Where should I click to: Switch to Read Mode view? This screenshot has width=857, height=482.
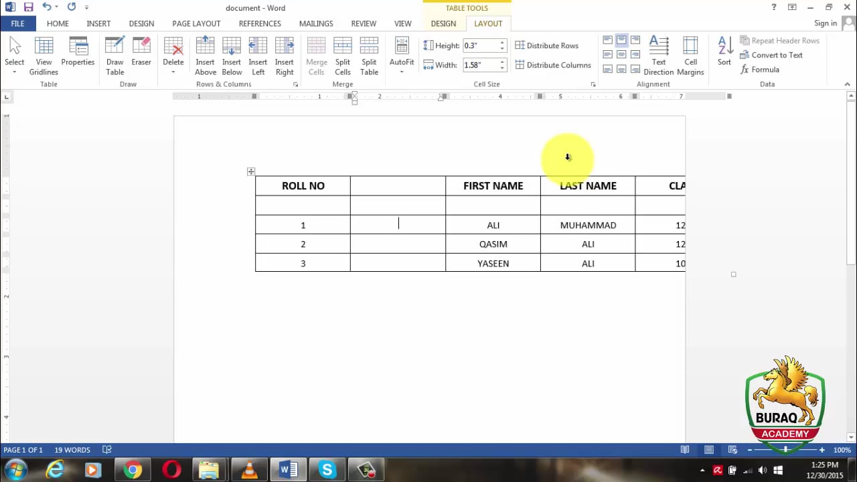pos(685,450)
